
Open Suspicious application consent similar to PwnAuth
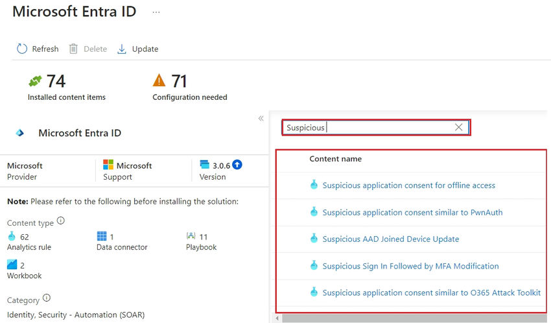[x=412, y=212]
